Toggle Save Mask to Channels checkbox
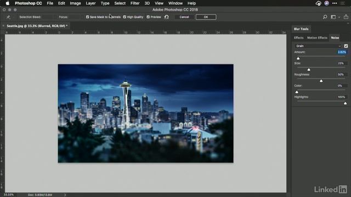The image size is (351, 197). click(x=88, y=17)
